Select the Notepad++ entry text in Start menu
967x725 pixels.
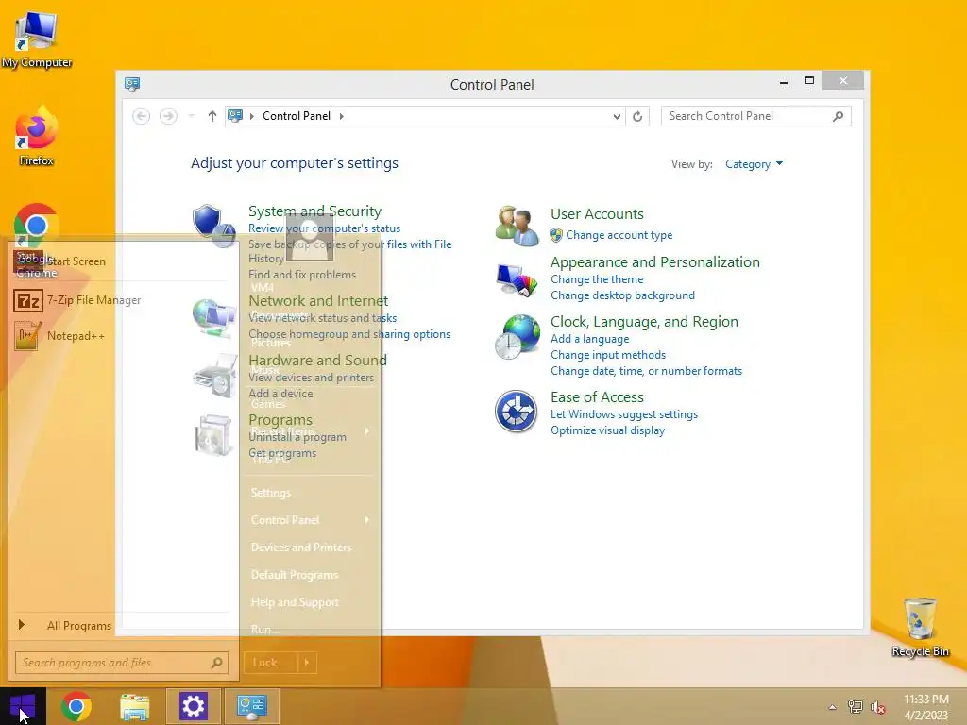76,336
